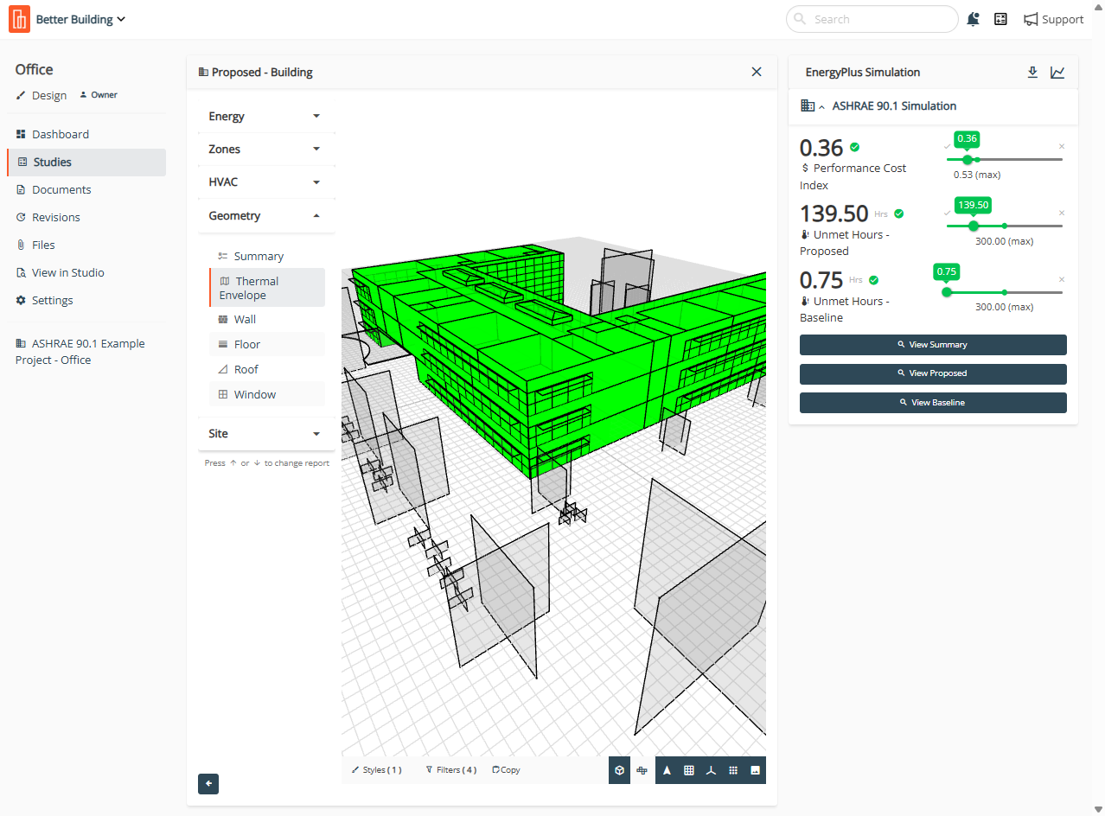Expand the Energy section

[265, 116]
